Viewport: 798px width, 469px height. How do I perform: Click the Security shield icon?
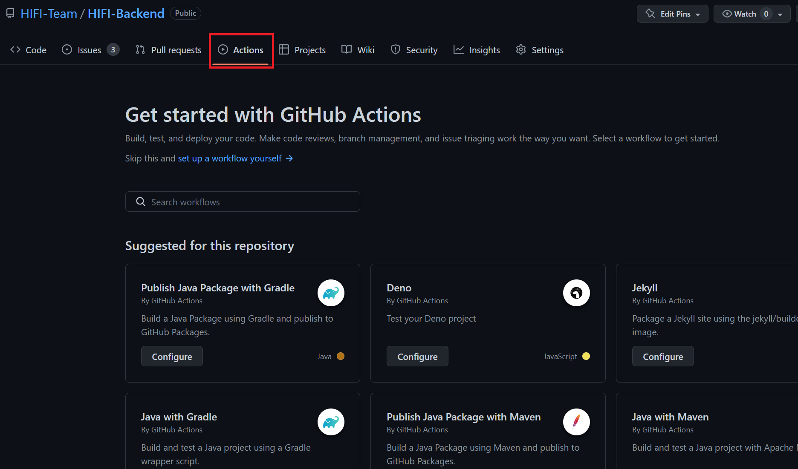tap(396, 50)
